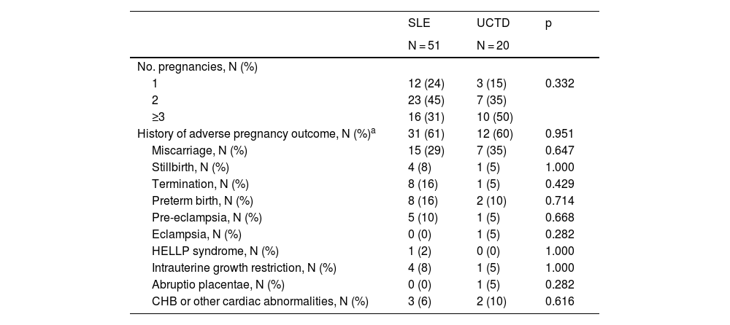Click the p column header
730x325 pixels.
point(549,24)
